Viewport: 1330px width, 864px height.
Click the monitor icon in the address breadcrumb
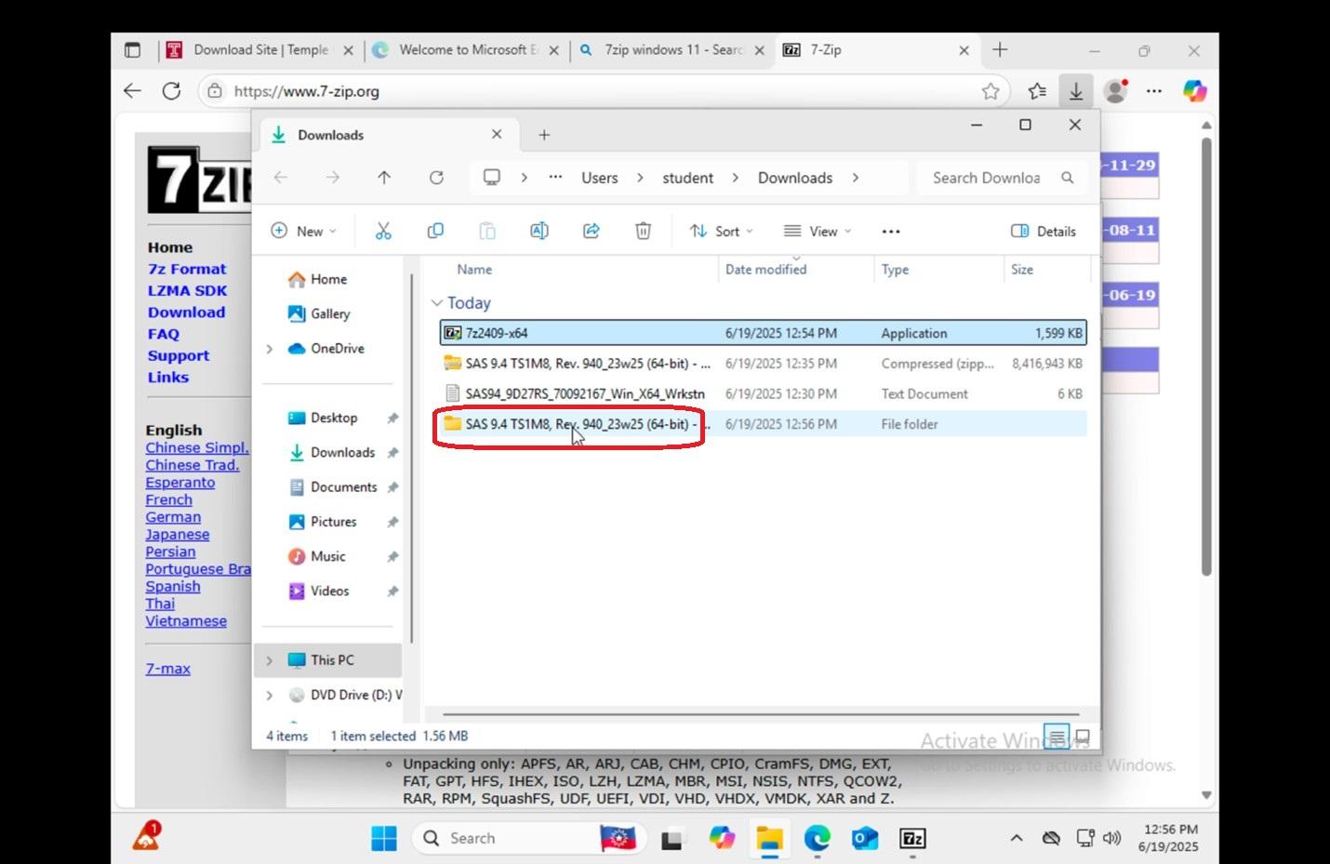pos(492,178)
